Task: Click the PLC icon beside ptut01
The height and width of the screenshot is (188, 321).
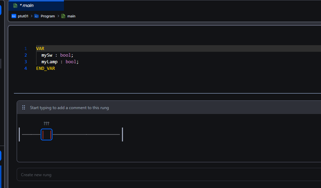Action: point(14,16)
